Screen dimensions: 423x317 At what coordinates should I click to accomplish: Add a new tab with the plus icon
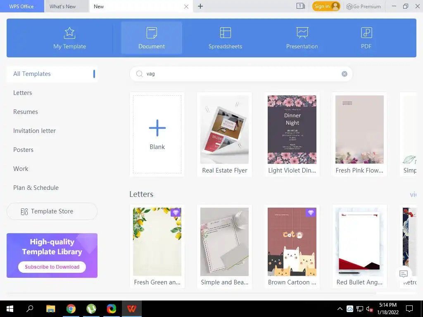[x=200, y=6]
